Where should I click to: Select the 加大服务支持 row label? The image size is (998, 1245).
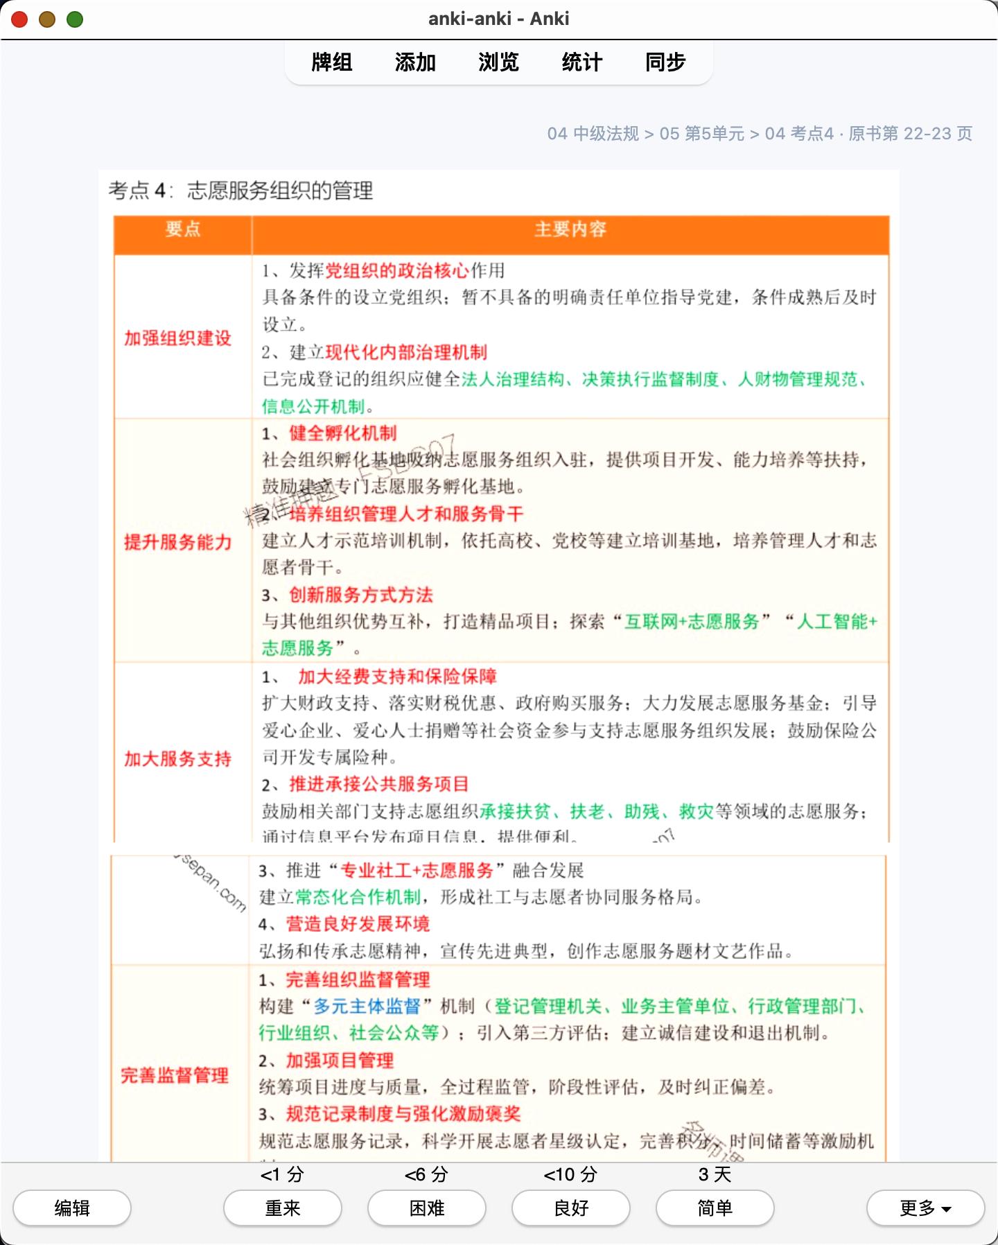pyautogui.click(x=177, y=759)
